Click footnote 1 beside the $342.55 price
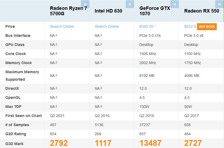This screenshot has height=148, width=224. pyautogui.click(x=155, y=26)
